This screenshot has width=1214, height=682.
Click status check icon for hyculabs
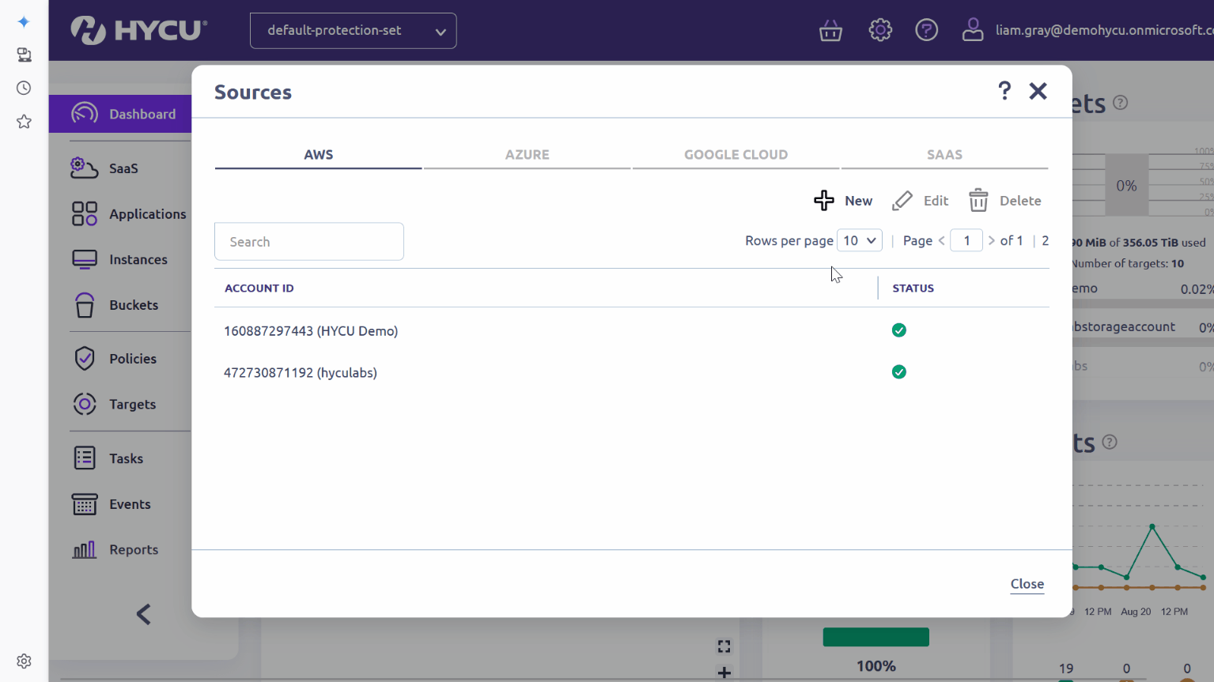point(899,372)
